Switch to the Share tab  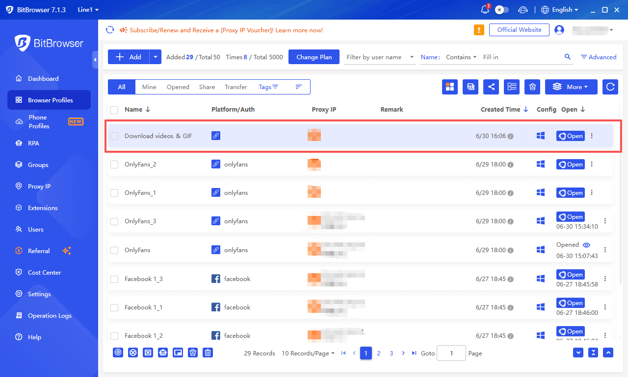tap(207, 87)
